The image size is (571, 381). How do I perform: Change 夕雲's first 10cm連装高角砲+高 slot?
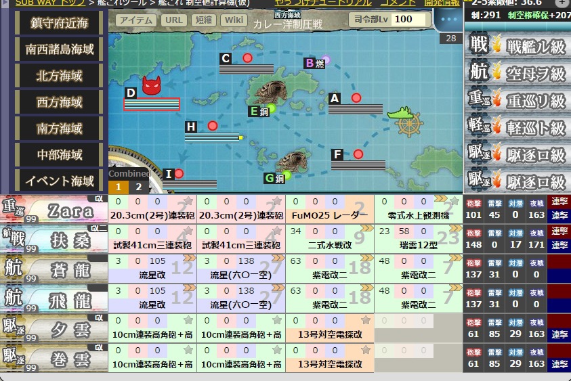(x=152, y=329)
